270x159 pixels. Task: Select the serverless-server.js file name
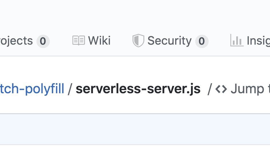[x=138, y=89]
